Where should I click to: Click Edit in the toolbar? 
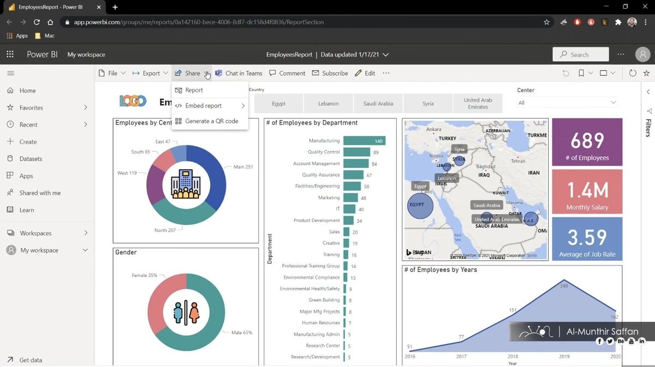[x=365, y=73]
